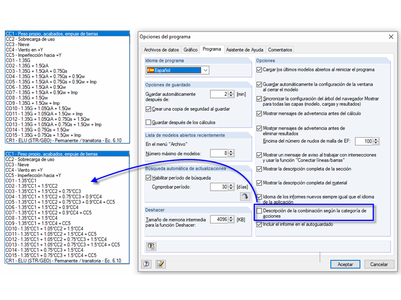Click the Cancelar button

[379, 264]
